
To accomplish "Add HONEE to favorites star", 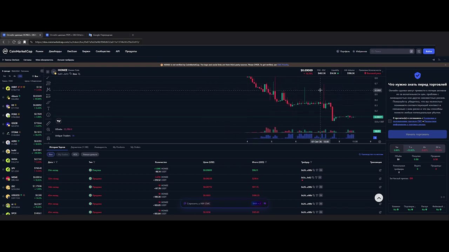I will coord(48,72).
